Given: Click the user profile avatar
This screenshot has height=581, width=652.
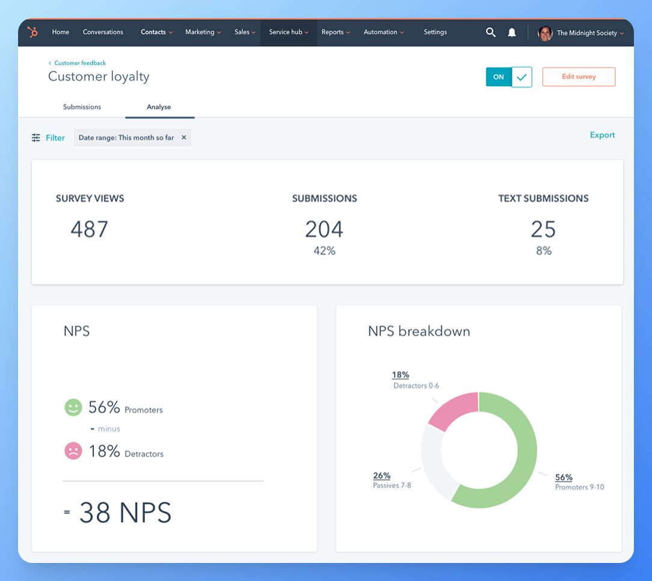Looking at the screenshot, I should click(545, 33).
